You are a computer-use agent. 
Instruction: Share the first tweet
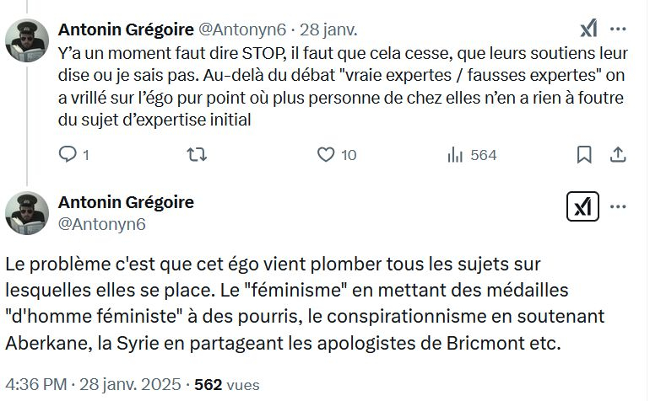tap(617, 155)
